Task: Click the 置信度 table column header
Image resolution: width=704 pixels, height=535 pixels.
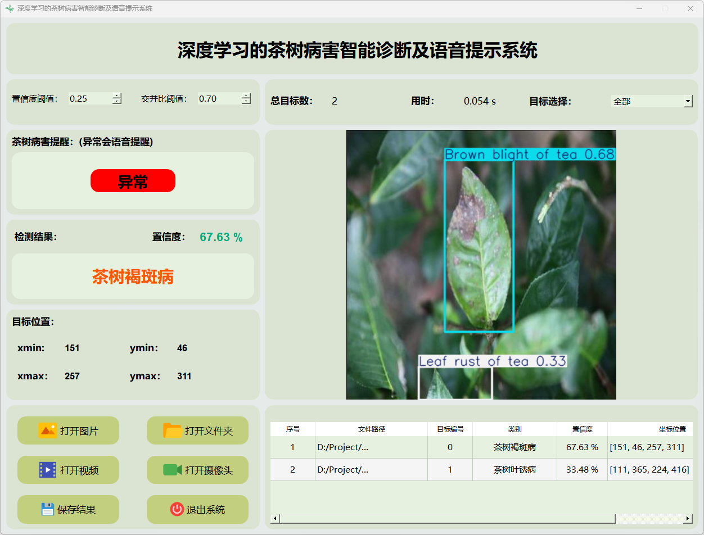Action: click(582, 429)
